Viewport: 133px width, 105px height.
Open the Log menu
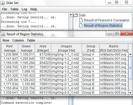[x=24, y=9]
